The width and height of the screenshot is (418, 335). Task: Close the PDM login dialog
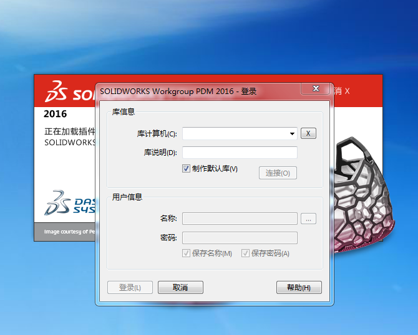pyautogui.click(x=315, y=88)
